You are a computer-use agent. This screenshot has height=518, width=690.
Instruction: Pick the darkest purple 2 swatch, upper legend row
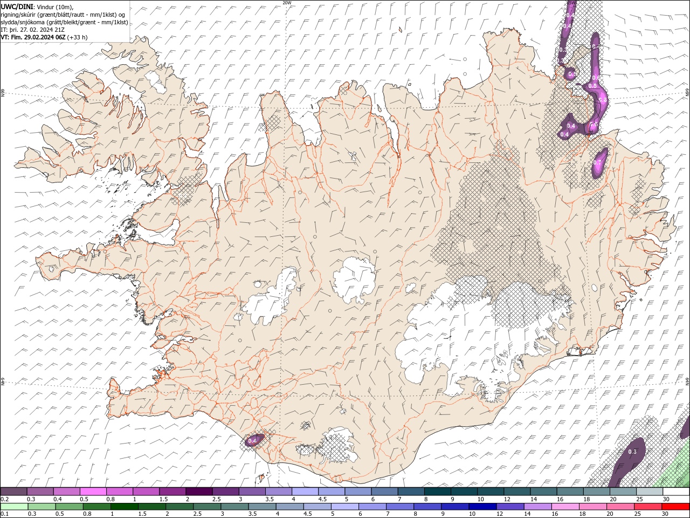tap(198, 492)
